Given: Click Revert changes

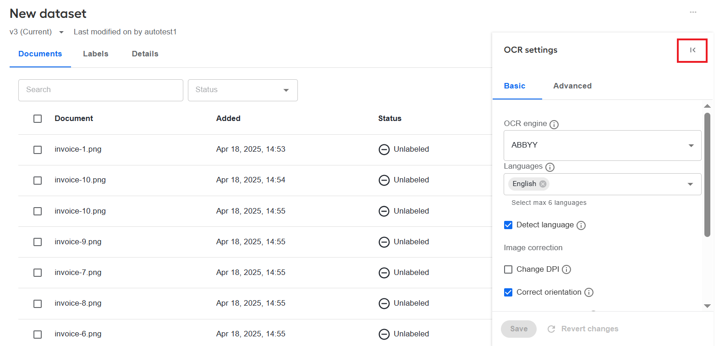Looking at the screenshot, I should (583, 329).
